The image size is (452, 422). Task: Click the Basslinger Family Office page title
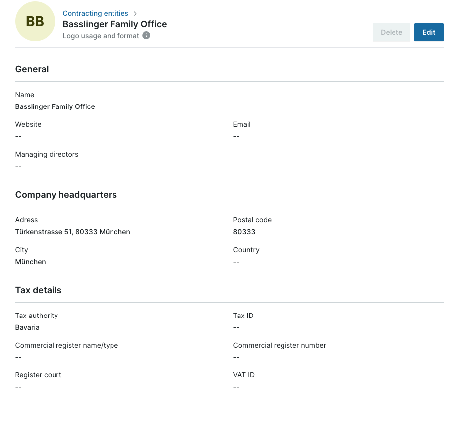pos(114,24)
